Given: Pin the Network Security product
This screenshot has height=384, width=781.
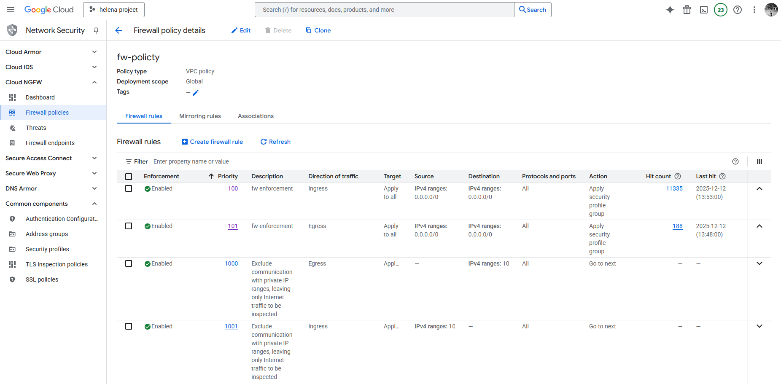Looking at the screenshot, I should click(96, 30).
